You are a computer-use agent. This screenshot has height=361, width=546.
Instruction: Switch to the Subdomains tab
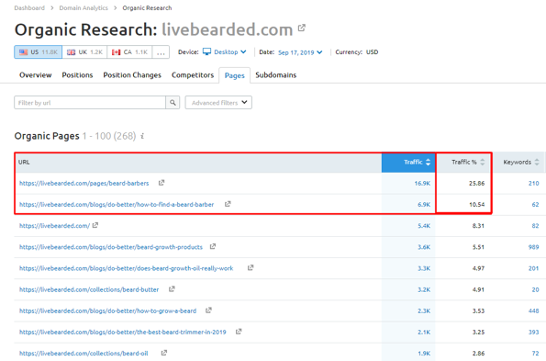coord(276,75)
